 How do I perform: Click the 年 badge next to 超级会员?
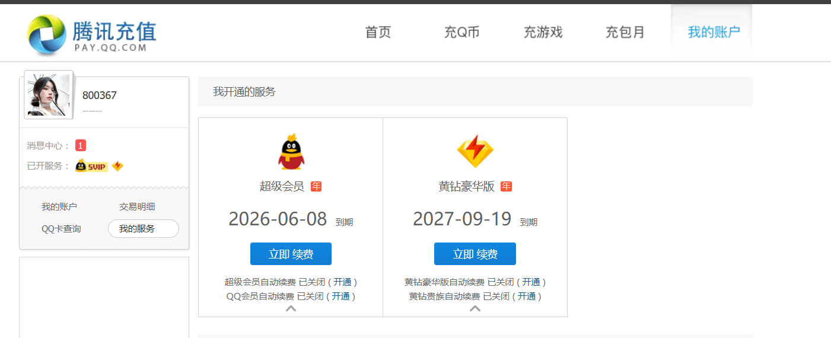tap(316, 186)
